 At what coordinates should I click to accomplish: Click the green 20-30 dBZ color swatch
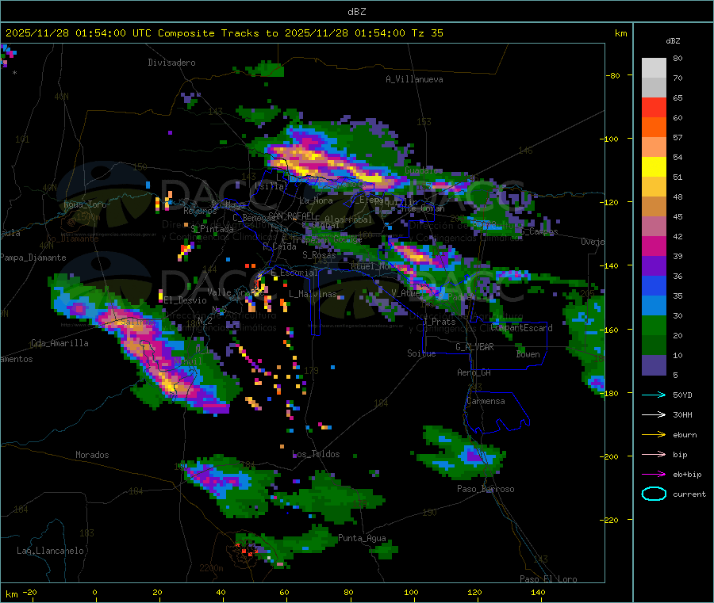coord(654,325)
